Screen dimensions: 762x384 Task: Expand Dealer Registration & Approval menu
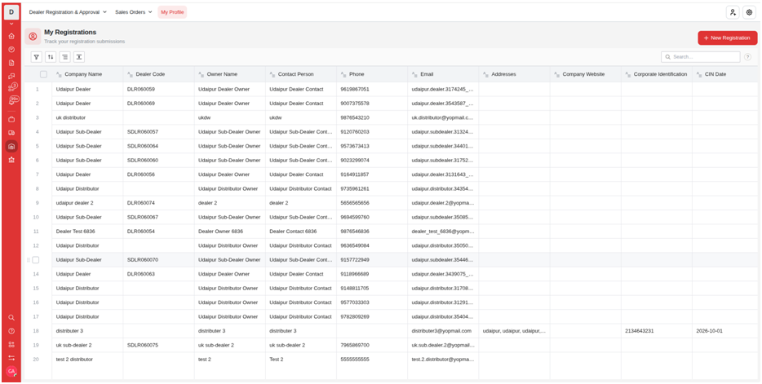coord(68,12)
